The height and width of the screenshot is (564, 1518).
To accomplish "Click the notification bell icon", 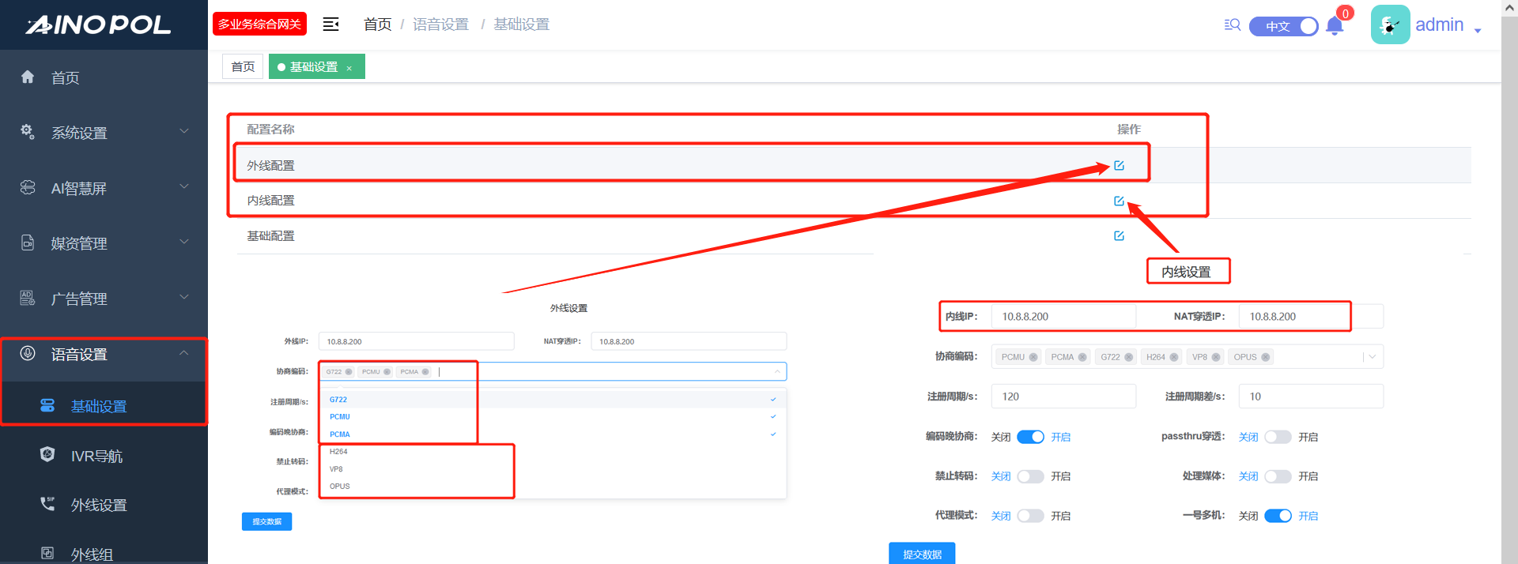I will point(1335,26).
